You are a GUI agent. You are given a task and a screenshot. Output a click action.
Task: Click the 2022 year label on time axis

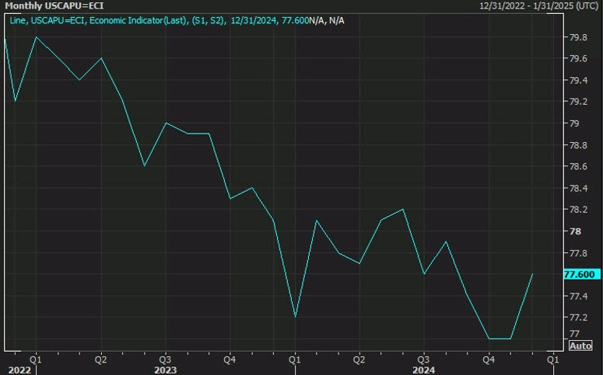tap(19, 370)
